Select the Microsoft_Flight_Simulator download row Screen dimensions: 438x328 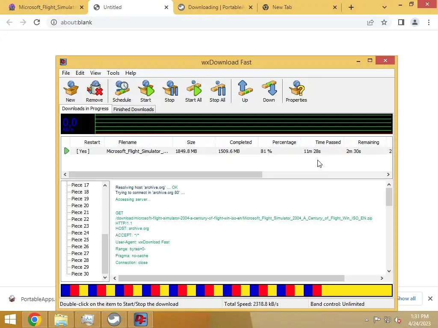coord(227,151)
